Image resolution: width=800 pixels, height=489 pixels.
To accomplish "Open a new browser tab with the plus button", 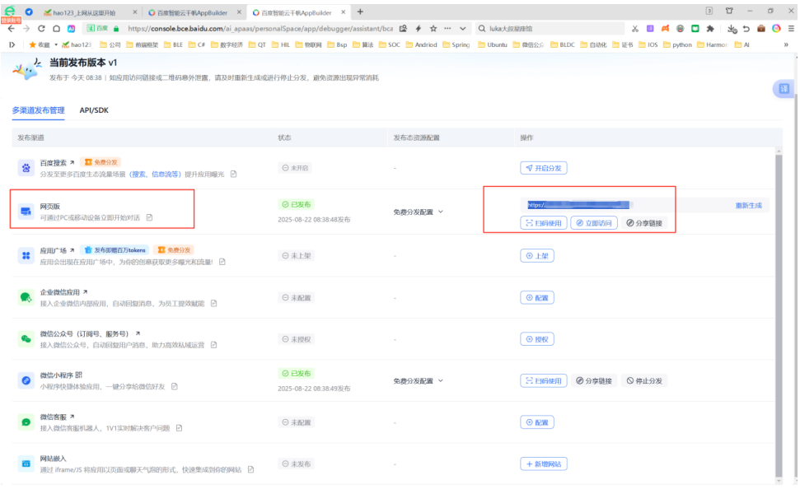I will (360, 12).
